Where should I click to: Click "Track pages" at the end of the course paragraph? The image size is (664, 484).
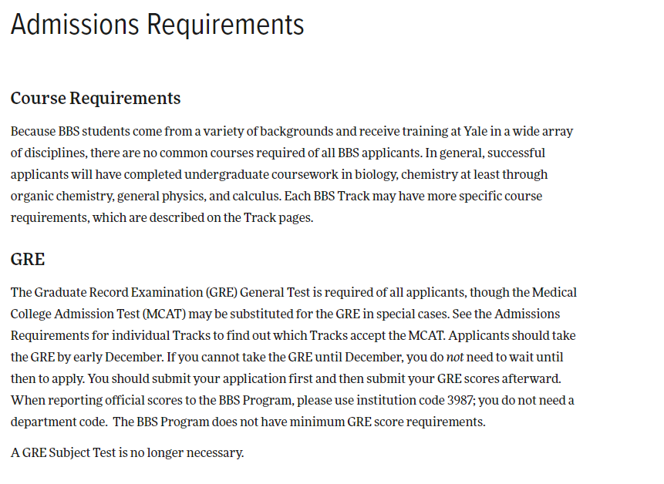[x=278, y=217]
